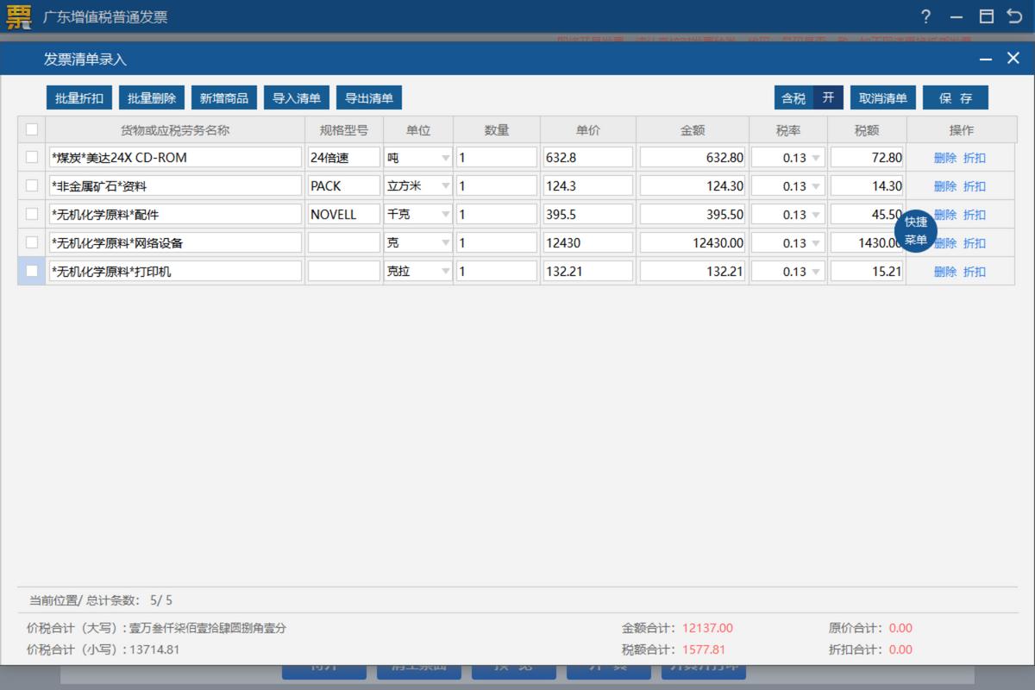The width and height of the screenshot is (1035, 690).
Task: Minimize the 发票清单录入 dialog
Action: pyautogui.click(x=985, y=59)
